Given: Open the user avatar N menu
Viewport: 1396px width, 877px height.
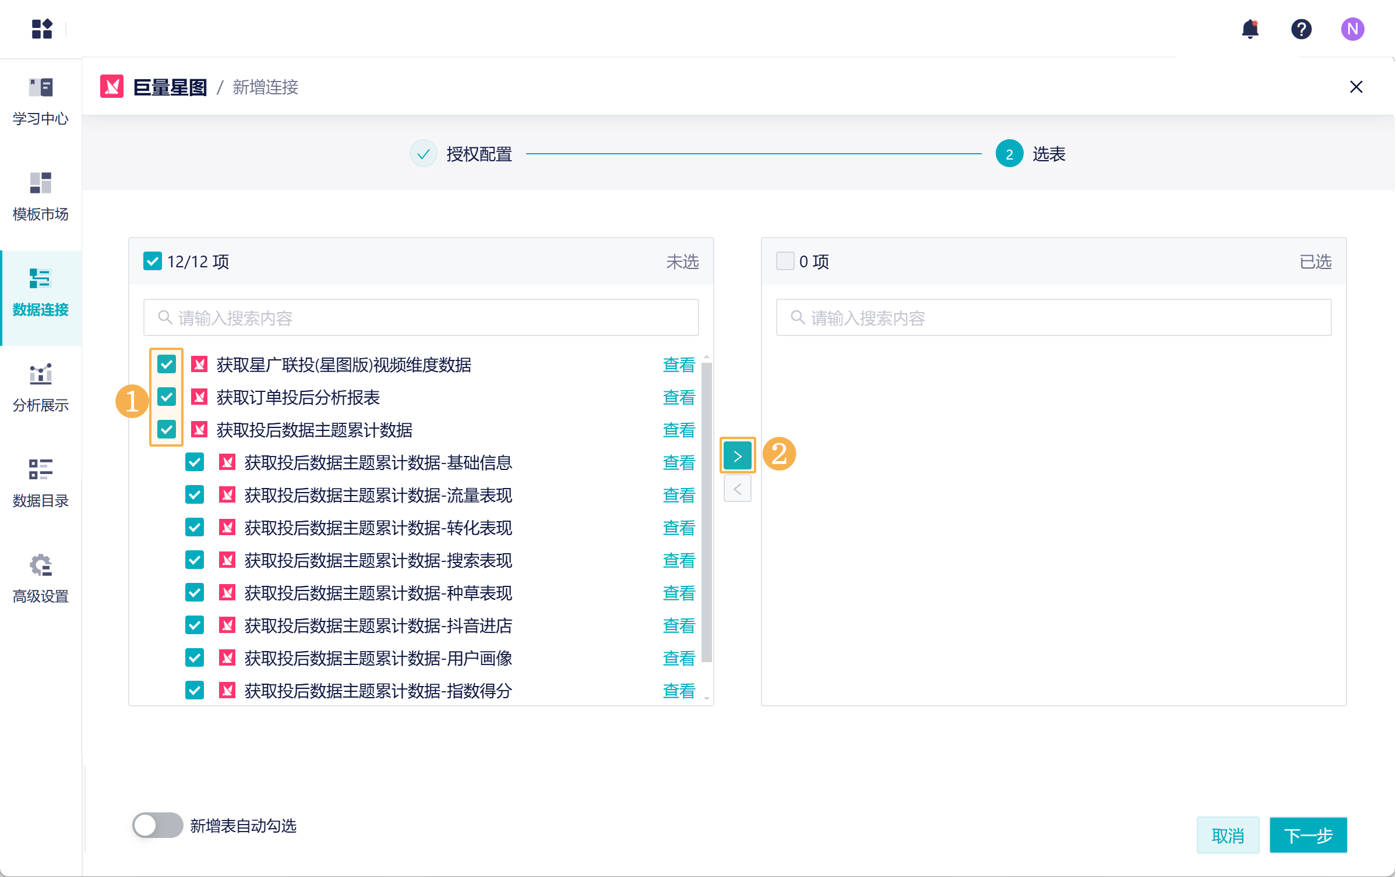Looking at the screenshot, I should click(1352, 29).
